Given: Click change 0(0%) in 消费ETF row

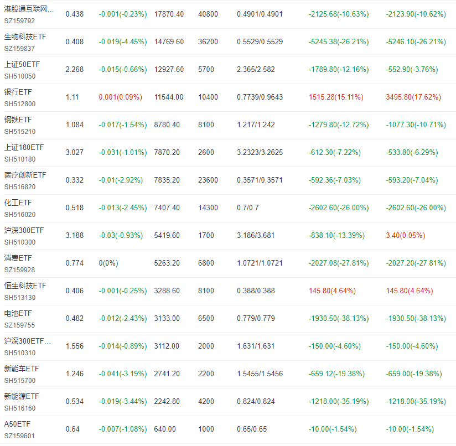Looking at the screenshot, I should click(108, 263).
